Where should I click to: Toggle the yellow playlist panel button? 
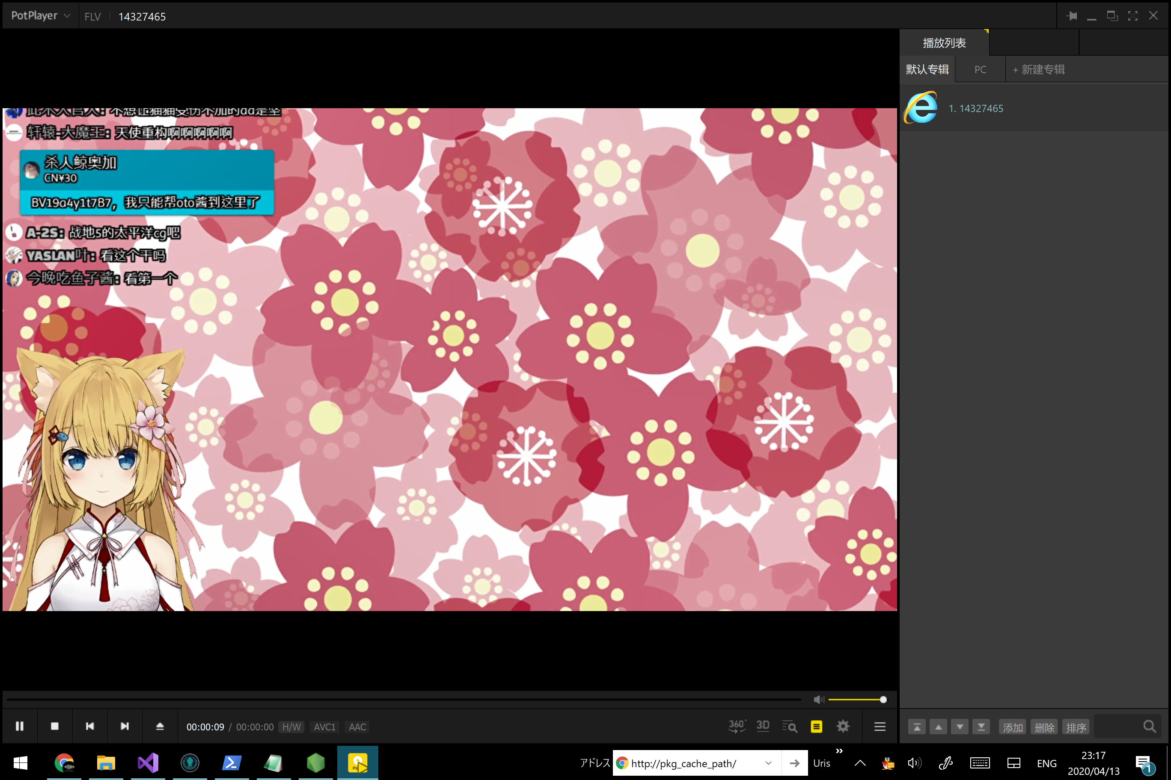pos(817,727)
